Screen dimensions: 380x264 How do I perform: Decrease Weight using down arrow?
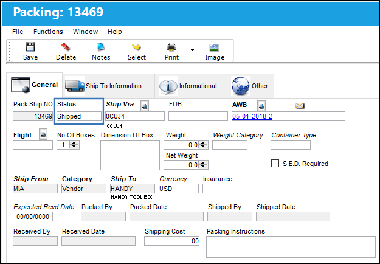pyautogui.click(x=203, y=147)
